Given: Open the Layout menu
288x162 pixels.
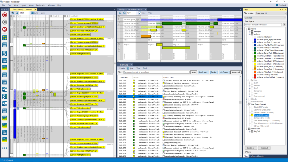Looking at the screenshot, I should pyautogui.click(x=23, y=5).
